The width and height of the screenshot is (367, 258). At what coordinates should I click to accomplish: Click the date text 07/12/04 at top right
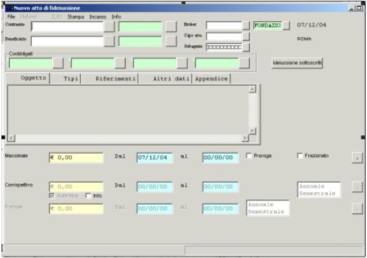(311, 25)
